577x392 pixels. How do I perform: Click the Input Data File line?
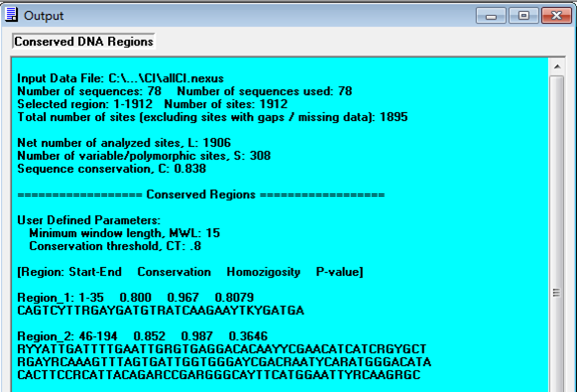pyautogui.click(x=120, y=78)
